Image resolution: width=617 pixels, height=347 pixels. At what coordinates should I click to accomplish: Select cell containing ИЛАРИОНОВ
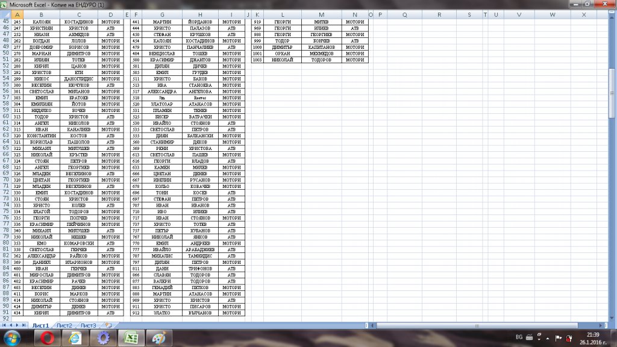(x=79, y=262)
